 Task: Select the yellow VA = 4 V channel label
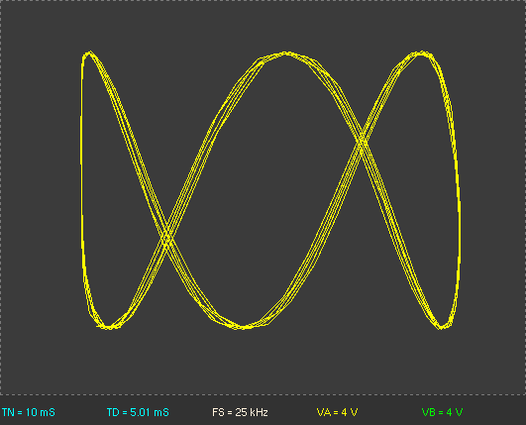point(337,412)
